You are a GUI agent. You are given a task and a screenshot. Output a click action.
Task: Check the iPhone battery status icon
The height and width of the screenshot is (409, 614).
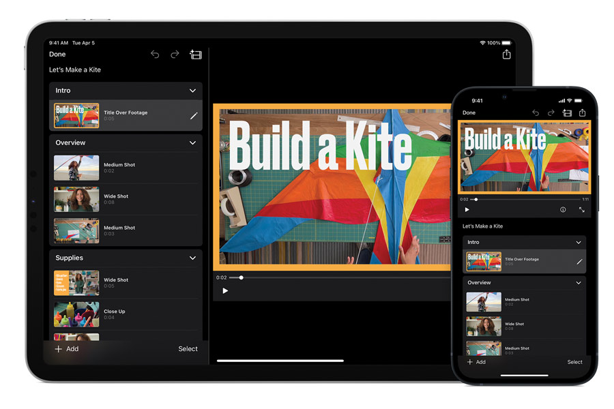579,101
